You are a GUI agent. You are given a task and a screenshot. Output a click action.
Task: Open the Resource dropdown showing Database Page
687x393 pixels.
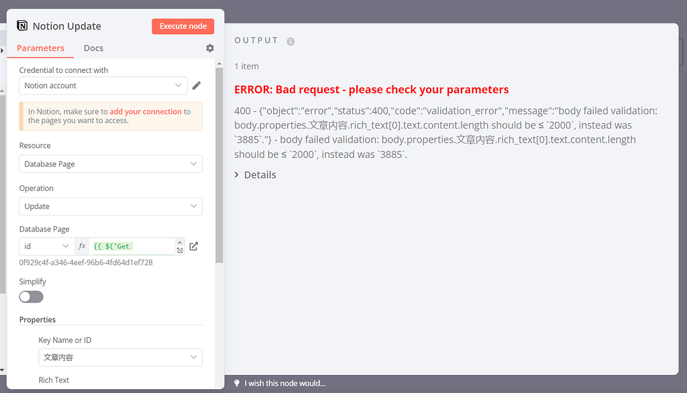point(111,164)
